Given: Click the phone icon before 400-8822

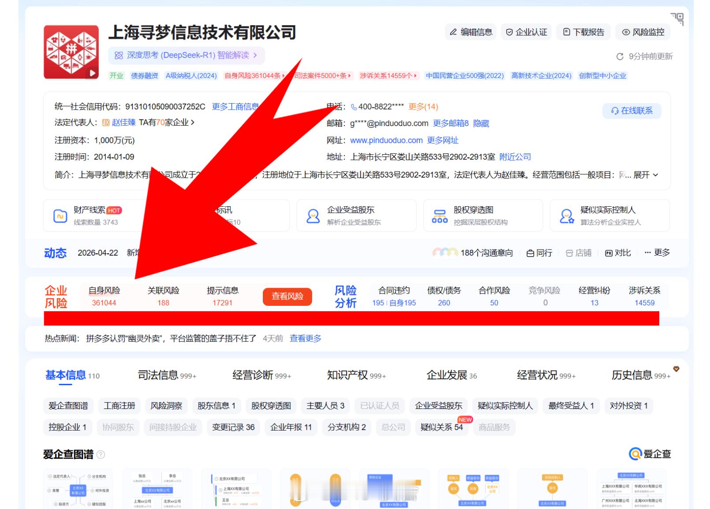Looking at the screenshot, I should (354, 107).
